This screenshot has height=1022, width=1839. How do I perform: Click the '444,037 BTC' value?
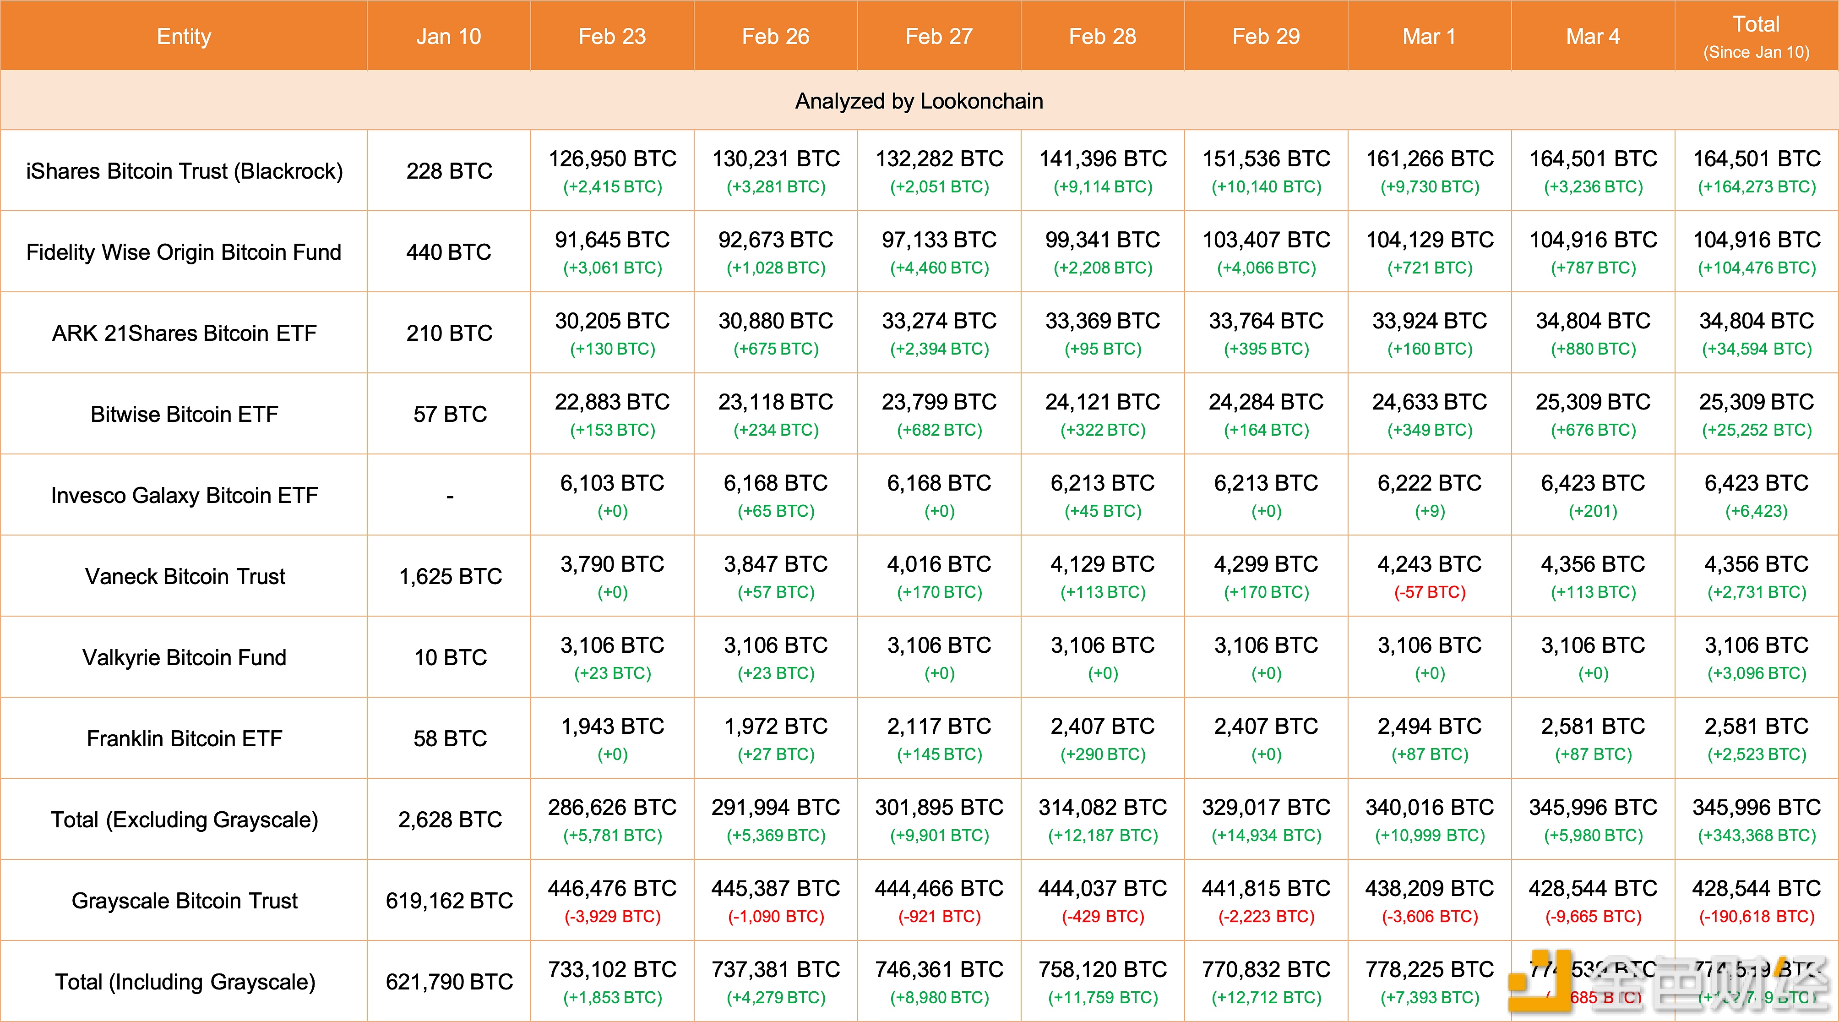pyautogui.click(x=1102, y=888)
